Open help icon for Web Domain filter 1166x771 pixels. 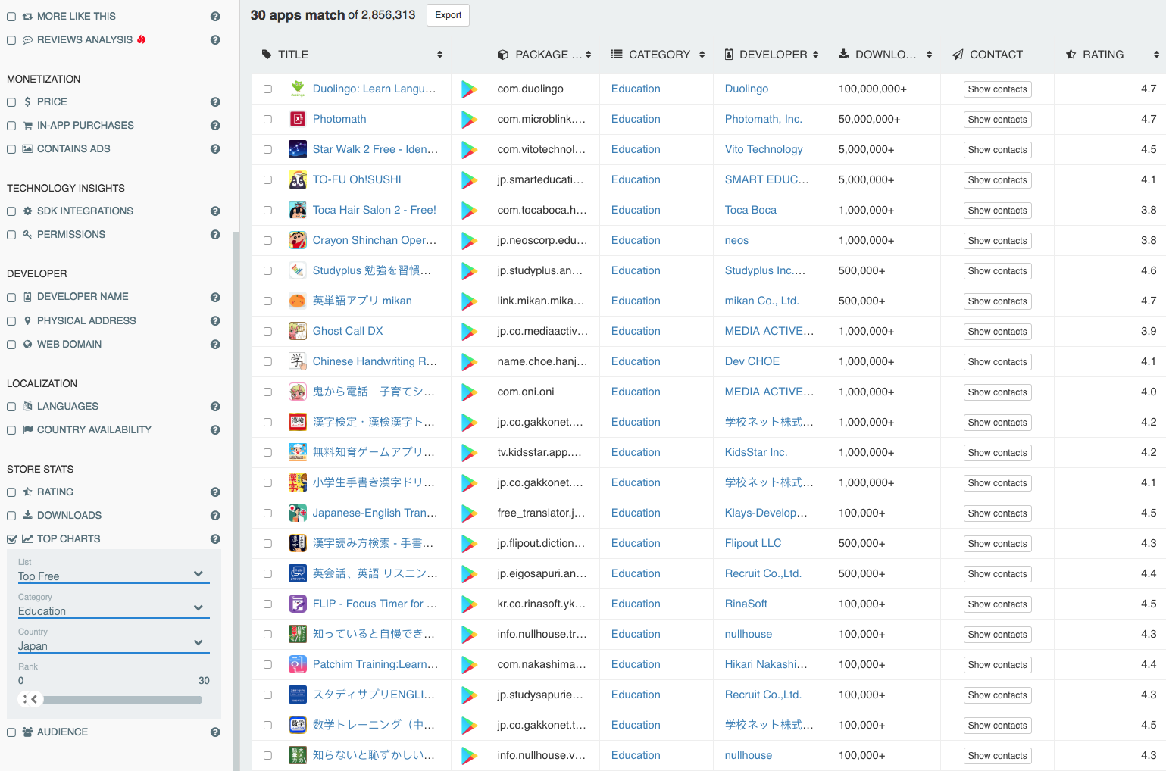[215, 345]
